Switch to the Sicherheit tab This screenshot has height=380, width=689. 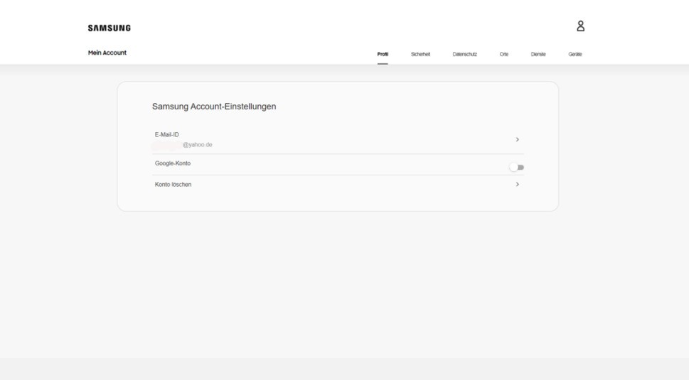[x=421, y=54]
